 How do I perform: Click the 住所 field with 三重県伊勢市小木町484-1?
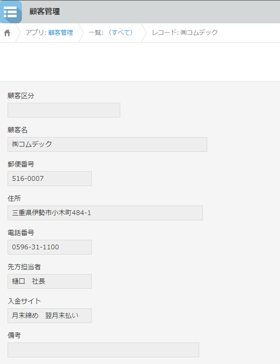pyautogui.click(x=106, y=213)
